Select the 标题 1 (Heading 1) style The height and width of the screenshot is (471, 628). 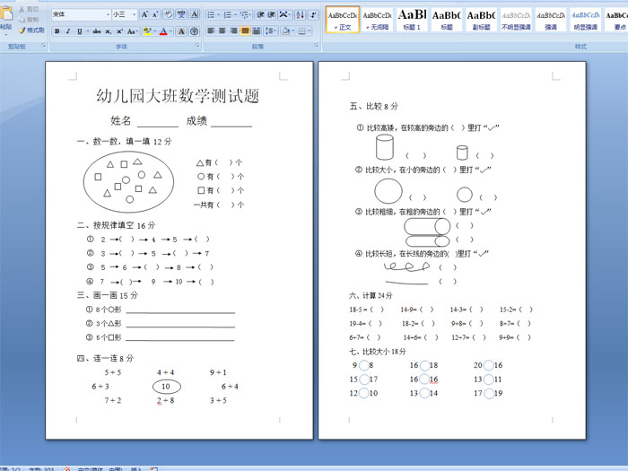tap(412, 20)
